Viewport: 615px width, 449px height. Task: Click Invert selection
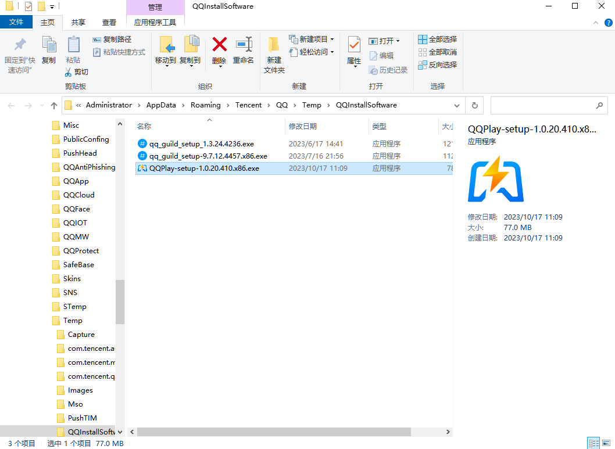click(438, 65)
